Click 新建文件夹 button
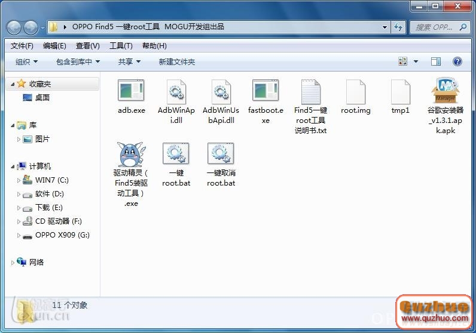 (176, 61)
